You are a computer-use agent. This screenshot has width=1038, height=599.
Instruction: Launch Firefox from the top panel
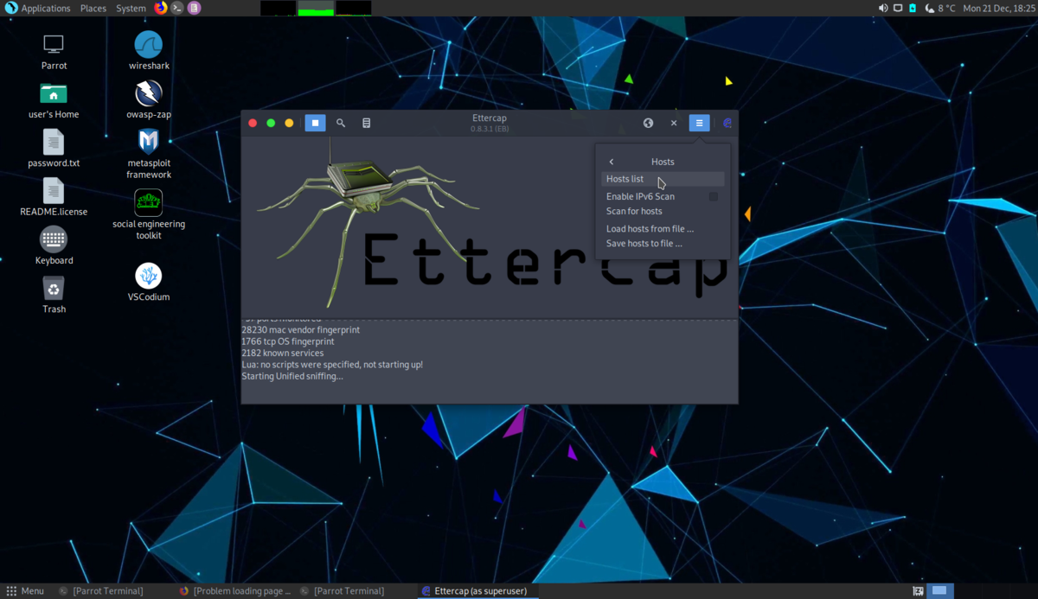point(161,8)
